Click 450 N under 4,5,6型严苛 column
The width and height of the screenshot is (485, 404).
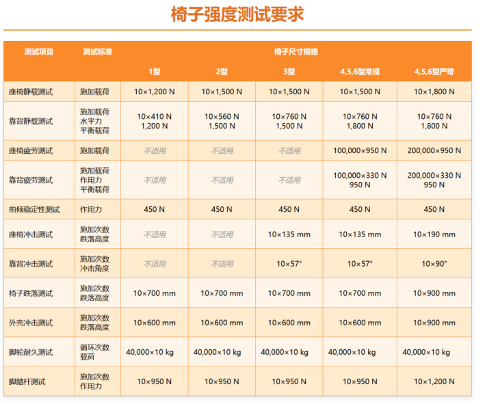pyautogui.click(x=434, y=210)
